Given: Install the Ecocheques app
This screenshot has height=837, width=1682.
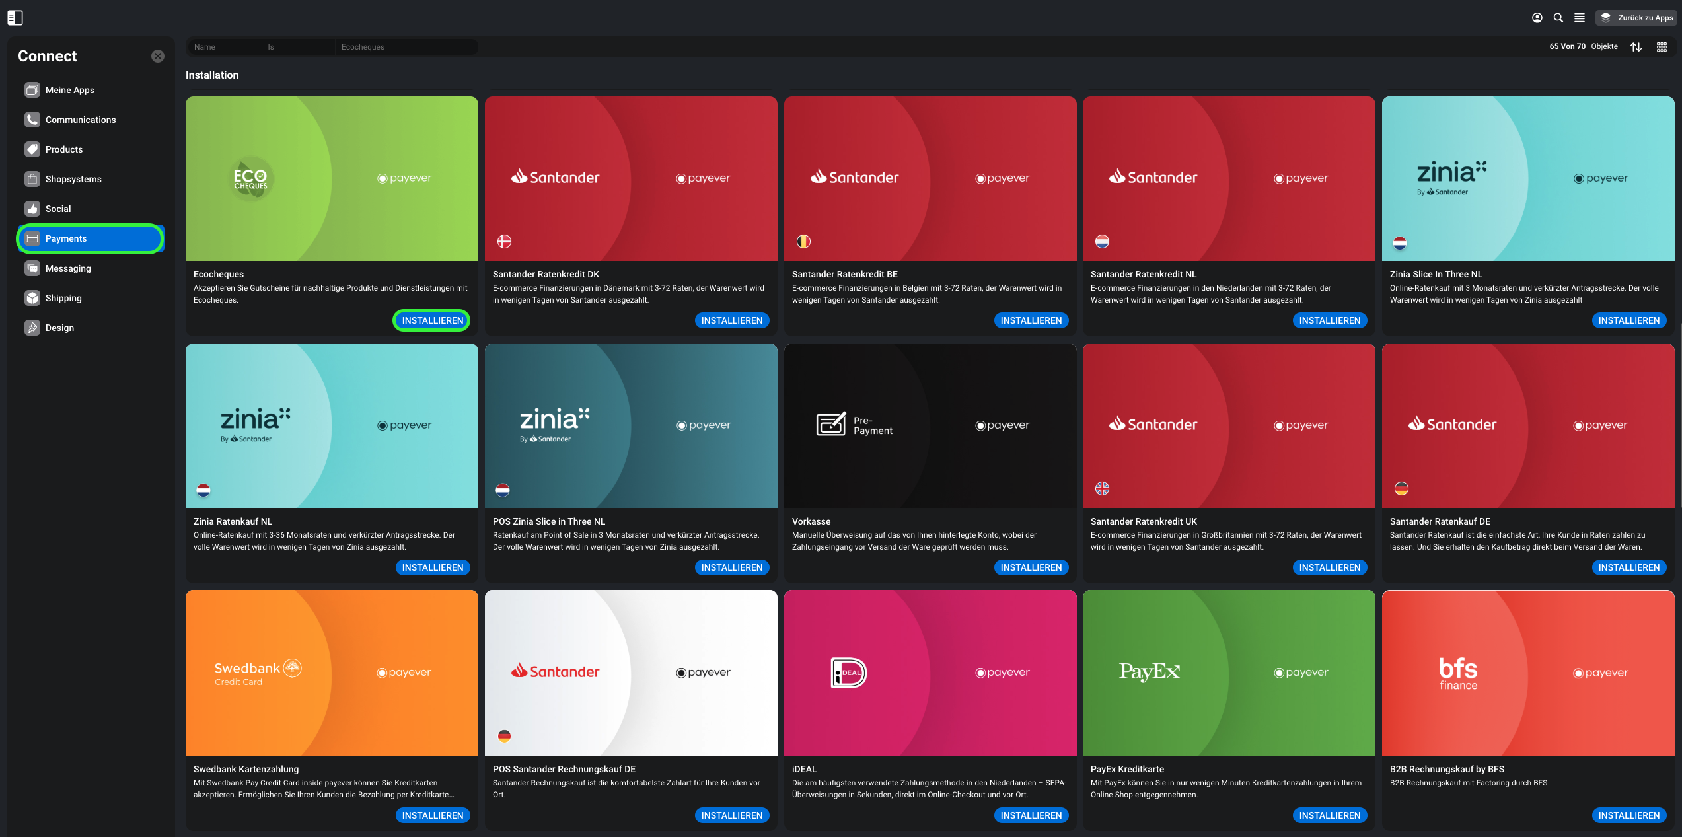Looking at the screenshot, I should (x=433, y=320).
